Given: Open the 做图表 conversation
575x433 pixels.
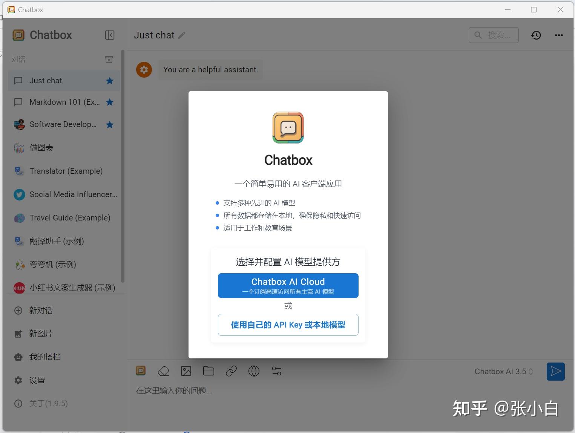Looking at the screenshot, I should (64, 148).
